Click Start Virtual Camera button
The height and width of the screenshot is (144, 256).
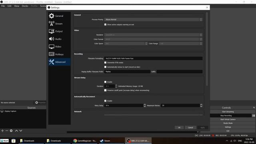point(228,119)
